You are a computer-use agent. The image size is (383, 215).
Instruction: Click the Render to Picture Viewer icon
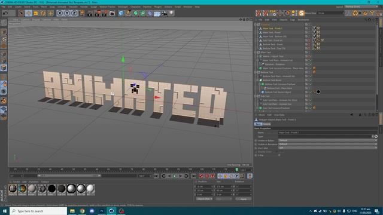pos(97,13)
